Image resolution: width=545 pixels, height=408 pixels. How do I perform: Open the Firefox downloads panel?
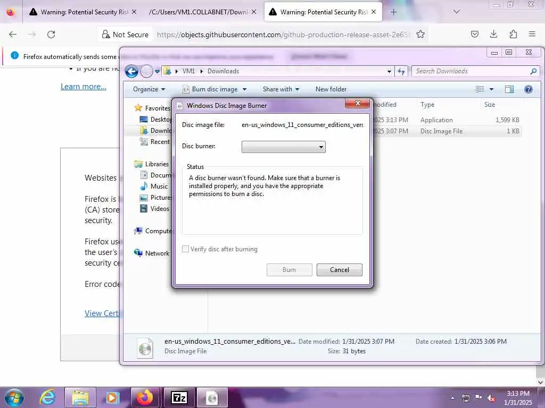[493, 34]
